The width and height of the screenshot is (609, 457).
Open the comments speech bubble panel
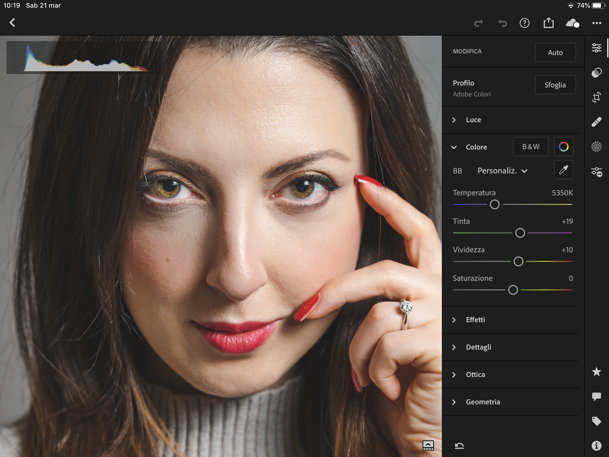pyautogui.click(x=596, y=396)
